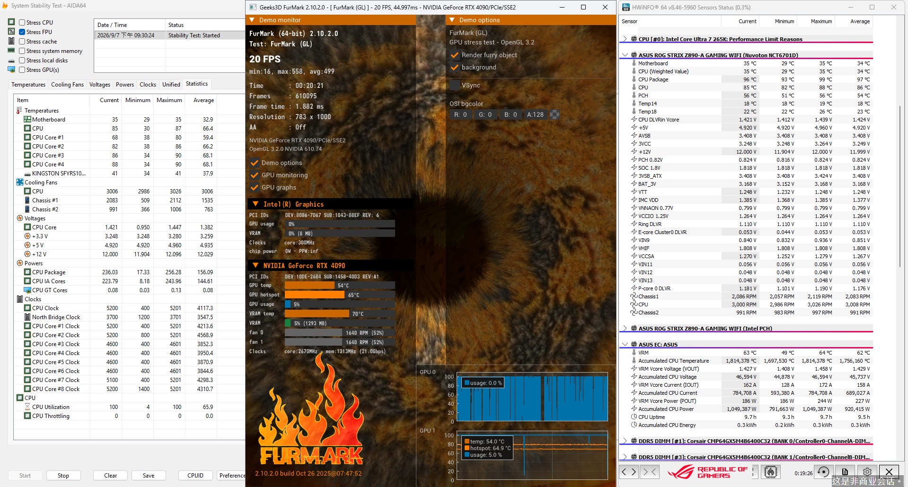Image resolution: width=908 pixels, height=487 pixels.
Task: Click AIDA64 Temperatures thermometer icon in statistics tree
Action: 19,111
